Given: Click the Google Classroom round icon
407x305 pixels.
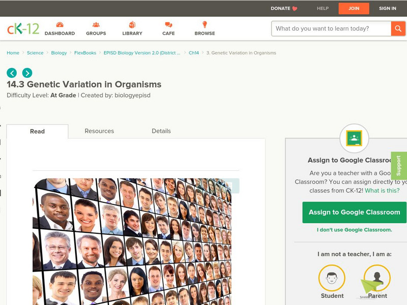Looking at the screenshot, I should pos(354,138).
